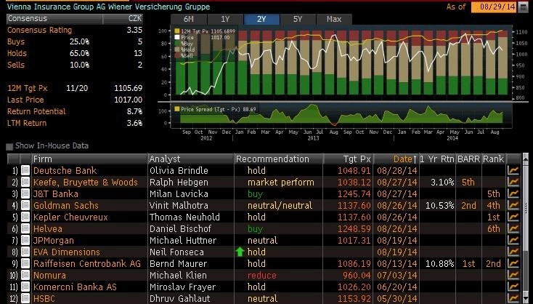The width and height of the screenshot is (533, 304).
Task: Sort by the Tgt Px column header
Action: pyautogui.click(x=349, y=159)
